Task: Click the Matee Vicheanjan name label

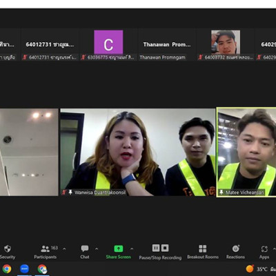Action: point(244,192)
